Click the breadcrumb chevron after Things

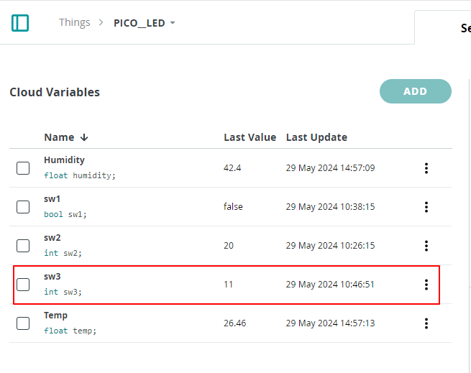(x=101, y=22)
